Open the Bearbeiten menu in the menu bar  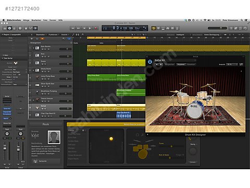click(36, 20)
